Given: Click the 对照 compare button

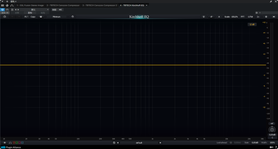Looking at the screenshot, I should click(17, 13).
